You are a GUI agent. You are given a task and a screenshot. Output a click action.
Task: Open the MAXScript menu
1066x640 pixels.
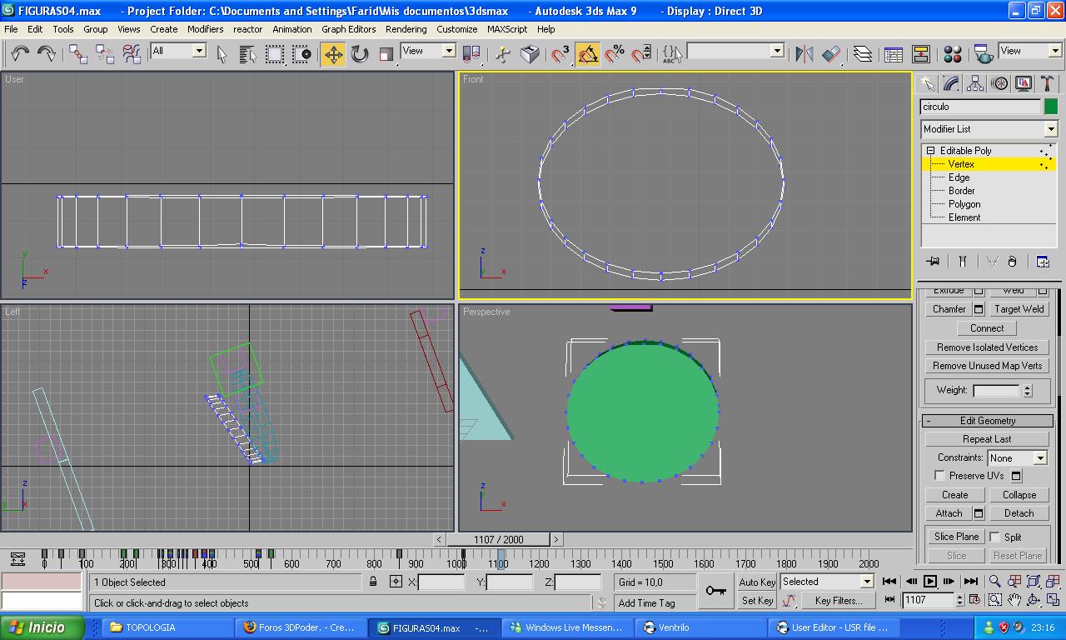(x=507, y=28)
